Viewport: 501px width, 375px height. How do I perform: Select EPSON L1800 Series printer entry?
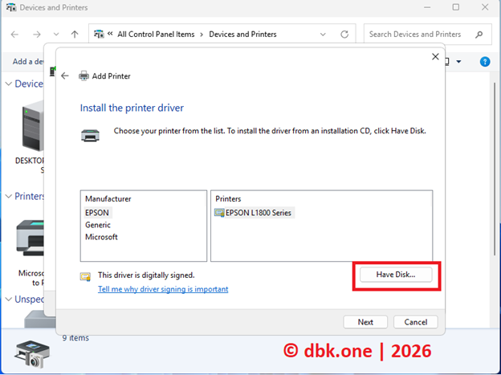coord(259,213)
